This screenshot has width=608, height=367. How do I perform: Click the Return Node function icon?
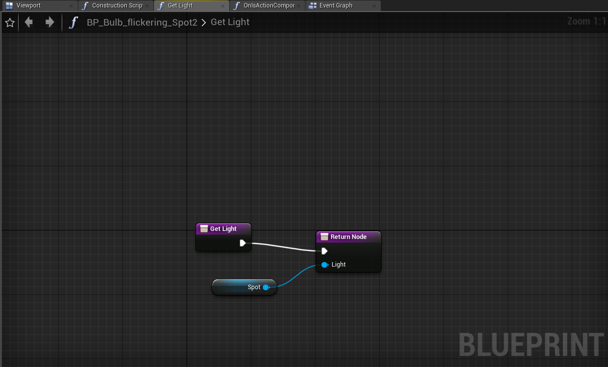point(324,237)
